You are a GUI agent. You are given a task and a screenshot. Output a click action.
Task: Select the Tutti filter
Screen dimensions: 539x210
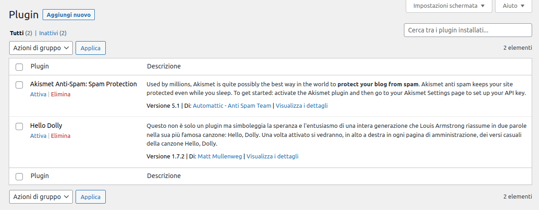tap(16, 33)
